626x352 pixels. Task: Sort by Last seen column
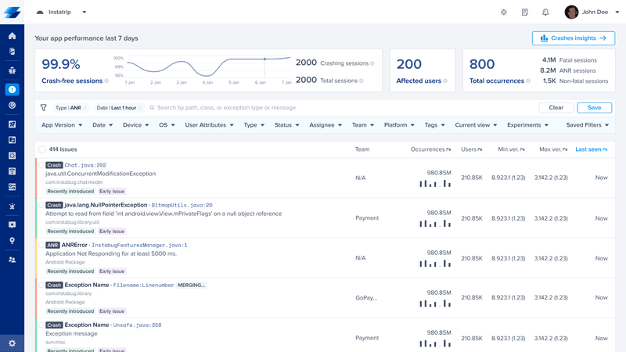pos(591,149)
